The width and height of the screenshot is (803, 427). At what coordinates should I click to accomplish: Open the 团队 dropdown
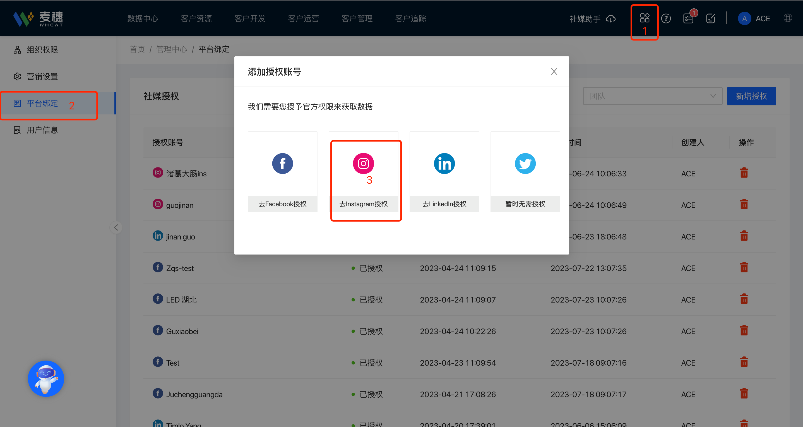coord(652,96)
